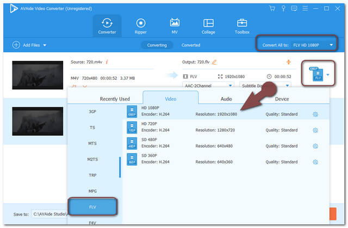Choose the HD 720P preset row
Image resolution: width=348 pixels, height=228 pixels.
click(226, 128)
